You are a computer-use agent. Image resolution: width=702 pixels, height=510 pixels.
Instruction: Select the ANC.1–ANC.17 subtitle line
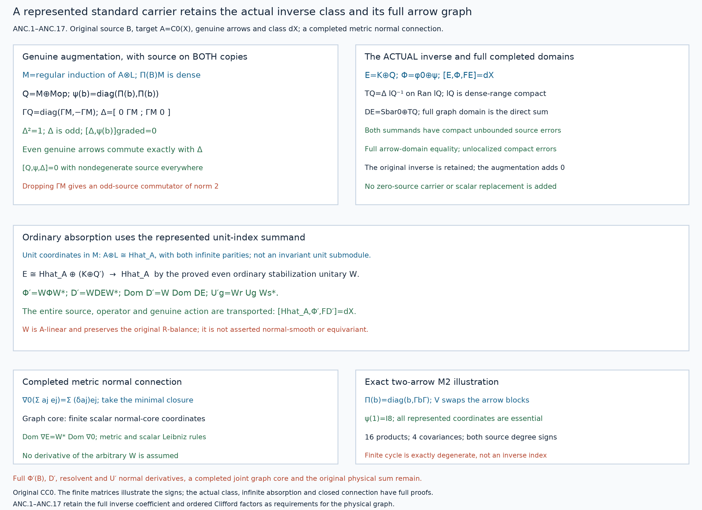228,29
